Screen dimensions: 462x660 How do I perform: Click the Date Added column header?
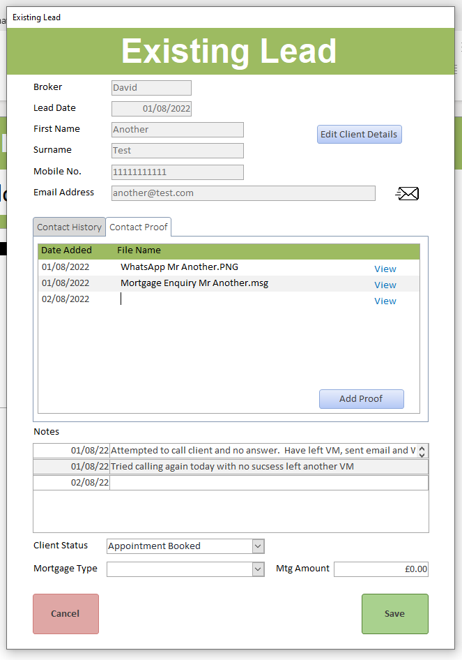[x=66, y=250]
